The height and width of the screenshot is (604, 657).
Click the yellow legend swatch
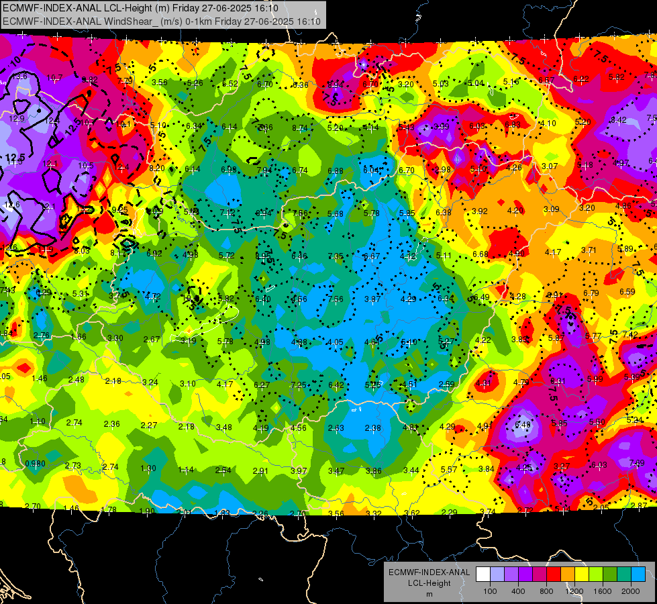[x=582, y=574]
